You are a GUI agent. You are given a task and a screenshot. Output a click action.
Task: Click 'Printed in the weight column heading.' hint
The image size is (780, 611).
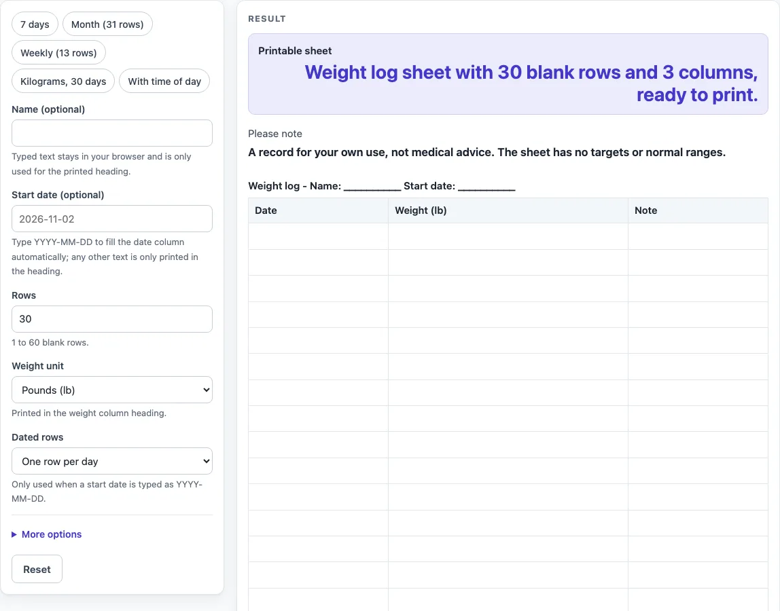click(x=89, y=413)
